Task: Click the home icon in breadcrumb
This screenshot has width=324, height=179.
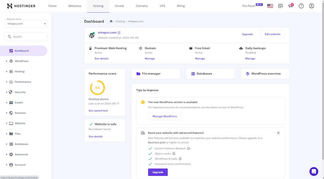Action: click(111, 21)
